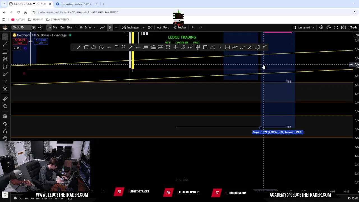359x202 pixels.
Task: Open the ruler measure tool in sidebar
Action: 5,99
